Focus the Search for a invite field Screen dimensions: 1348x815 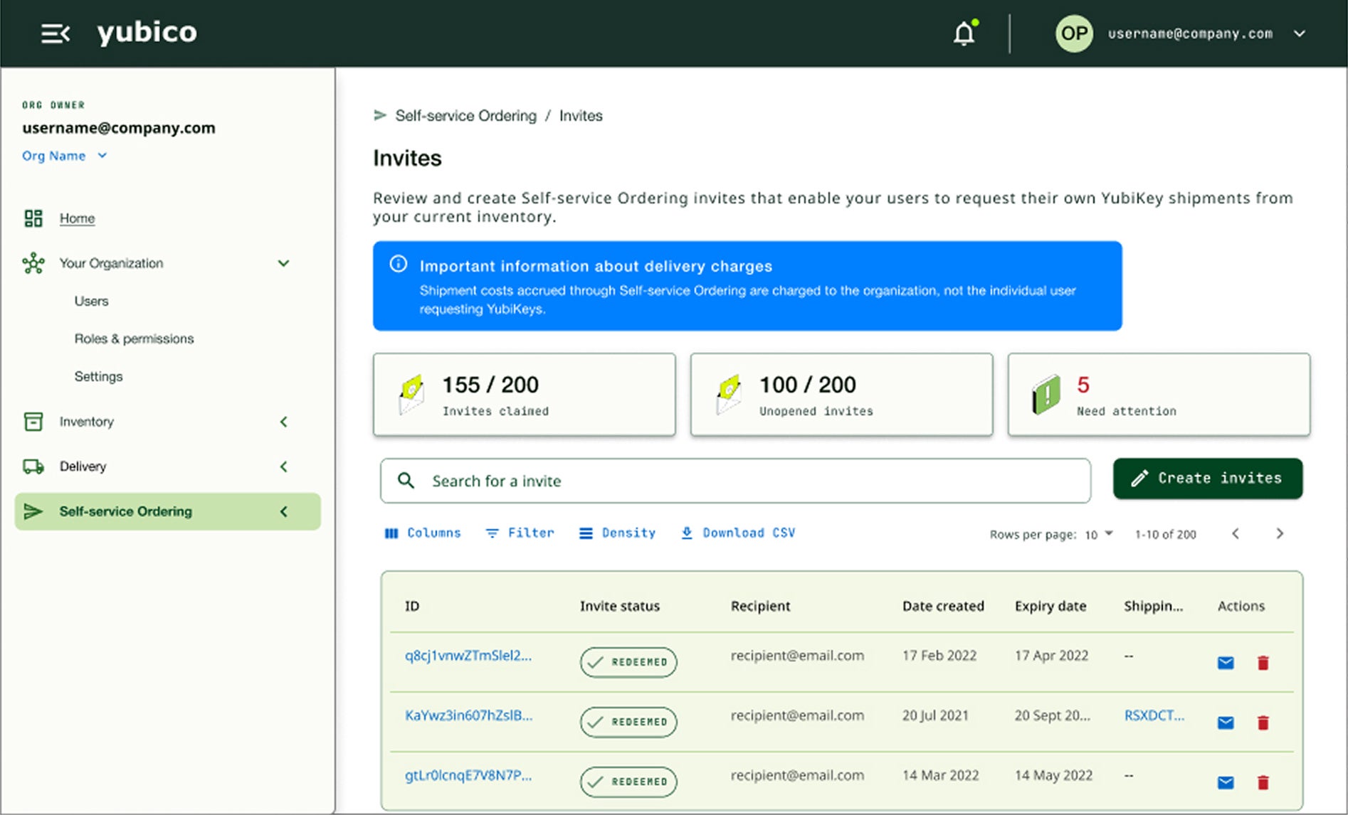734,481
